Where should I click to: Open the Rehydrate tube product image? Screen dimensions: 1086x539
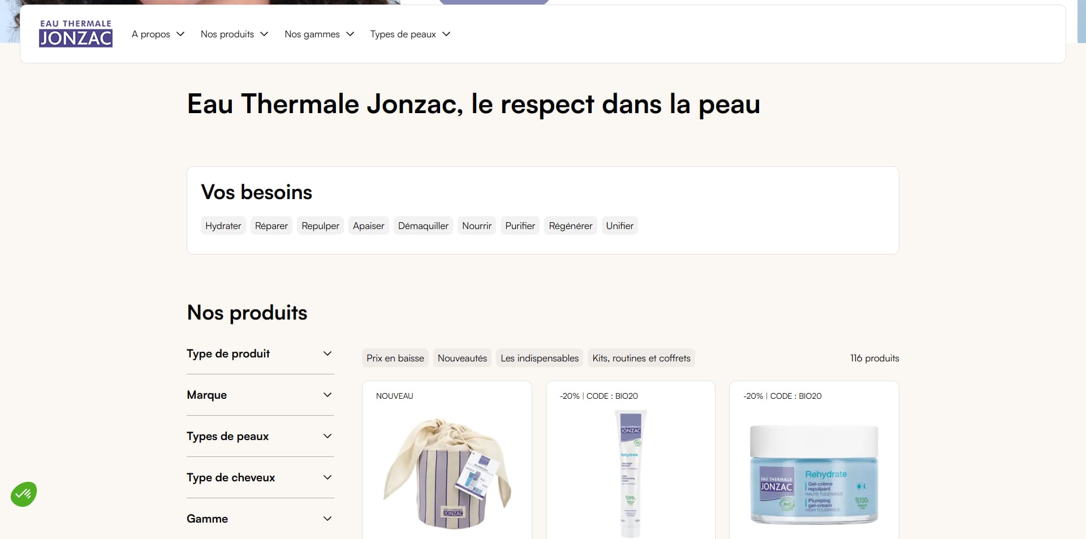(x=631, y=474)
